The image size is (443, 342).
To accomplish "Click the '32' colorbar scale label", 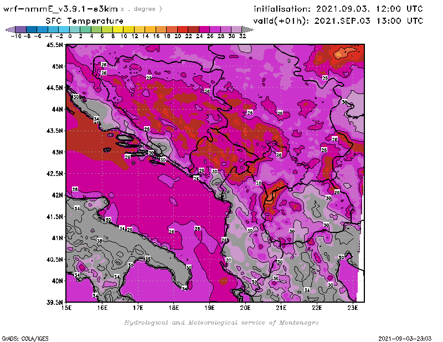I will click(x=243, y=37).
